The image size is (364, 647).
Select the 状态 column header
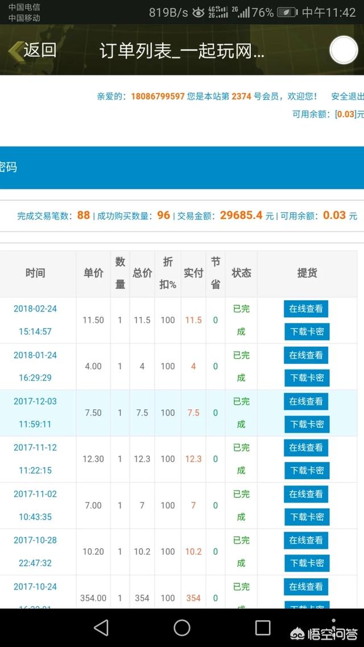coord(241,273)
